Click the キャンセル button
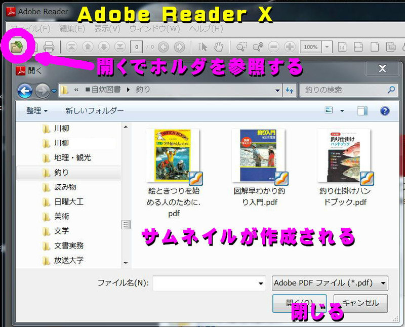Image resolution: width=405 pixels, height=327 pixels. tap(360, 303)
